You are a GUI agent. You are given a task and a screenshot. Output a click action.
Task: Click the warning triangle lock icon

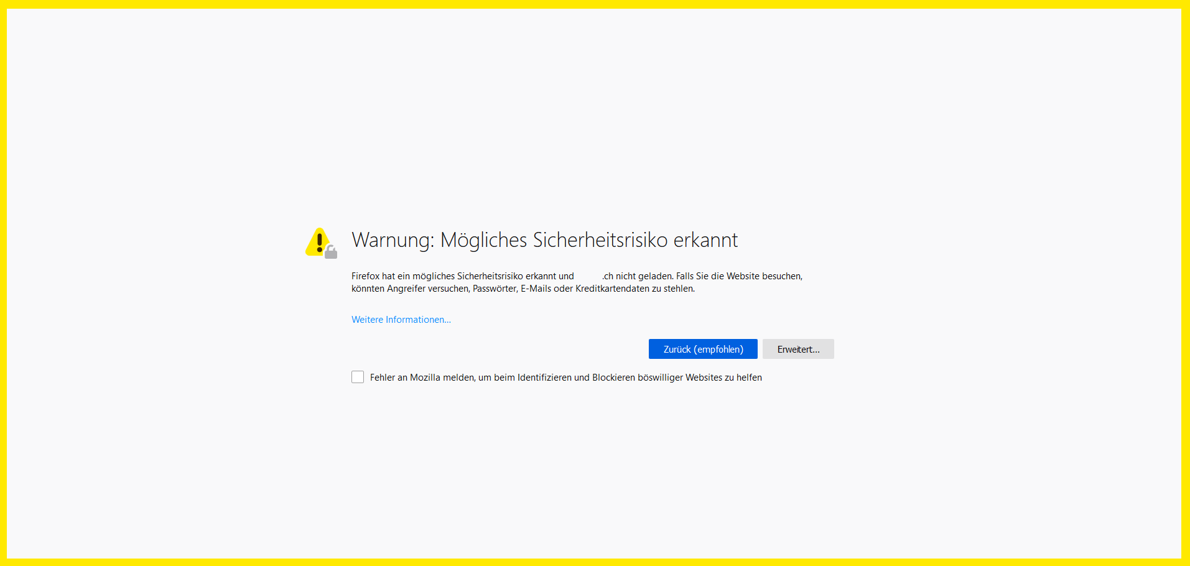tap(321, 243)
